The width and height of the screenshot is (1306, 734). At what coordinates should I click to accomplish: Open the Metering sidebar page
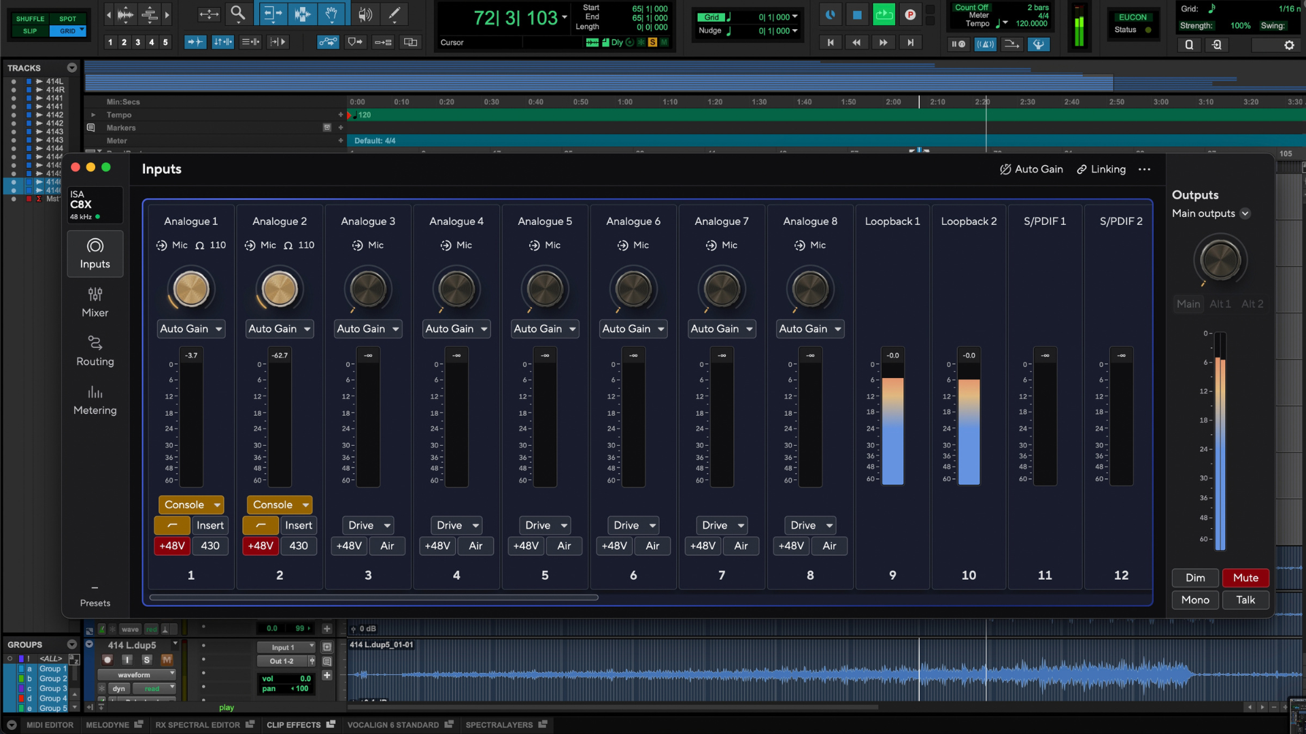pyautogui.click(x=95, y=400)
